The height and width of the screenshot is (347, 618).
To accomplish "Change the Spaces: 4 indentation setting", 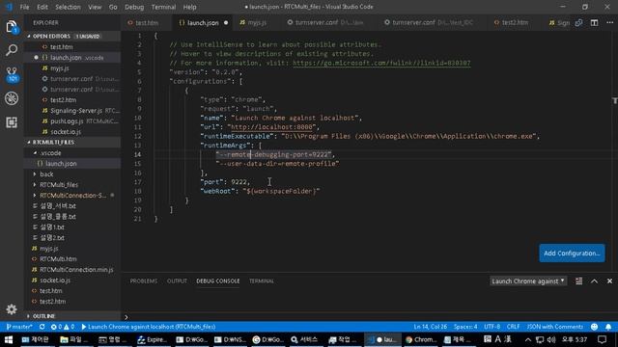I will pos(465,327).
